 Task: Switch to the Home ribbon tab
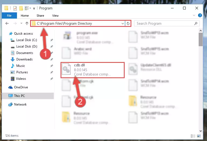click(25, 16)
